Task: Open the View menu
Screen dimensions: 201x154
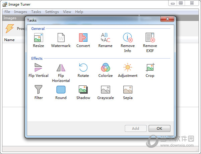Action: pyautogui.click(x=67, y=12)
